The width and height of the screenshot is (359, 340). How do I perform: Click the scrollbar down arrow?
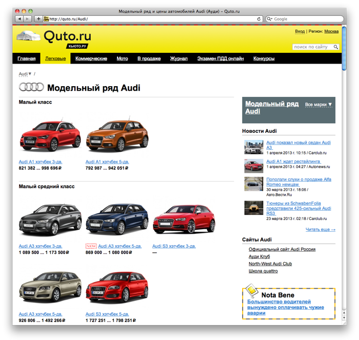pos(344,318)
